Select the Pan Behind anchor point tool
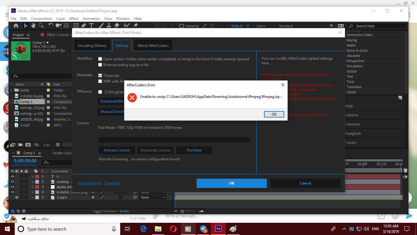This screenshot has height=235, width=417. (x=66, y=26)
